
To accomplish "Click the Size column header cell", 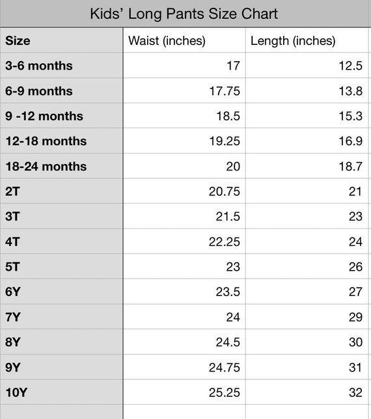I will click(61, 40).
